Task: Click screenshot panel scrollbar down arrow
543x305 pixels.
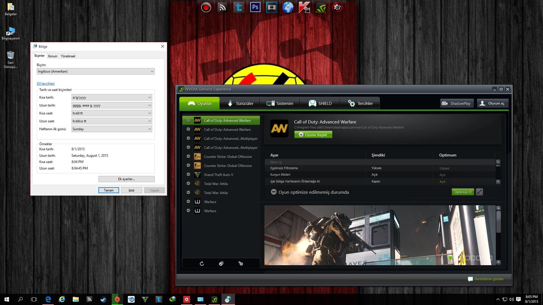Action: 498,262
